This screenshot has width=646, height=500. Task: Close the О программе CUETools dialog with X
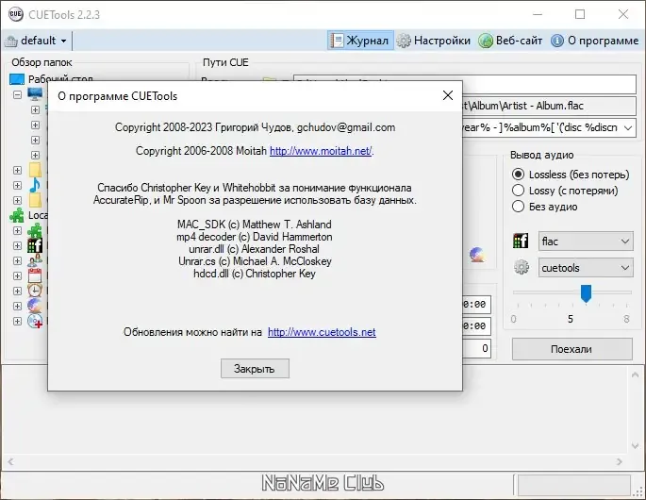[448, 95]
